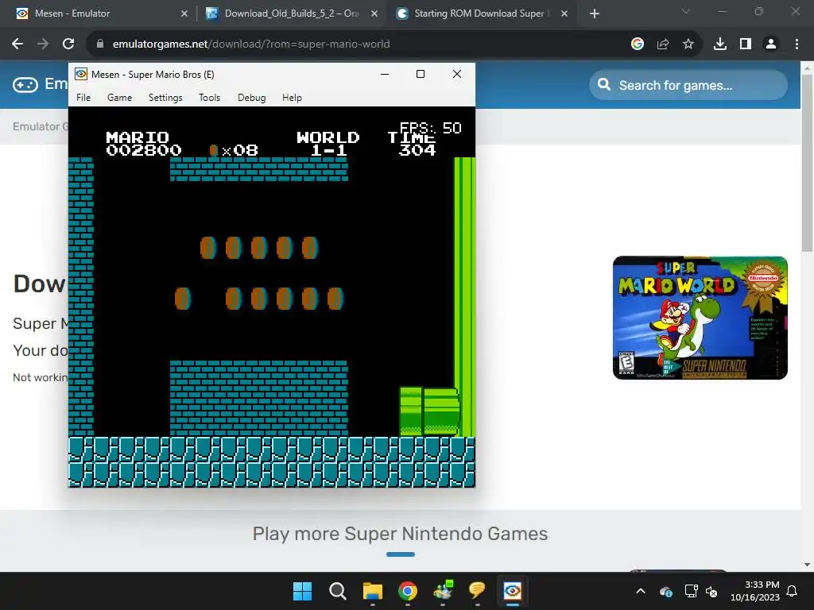Viewport: 814px width, 610px height.
Task: Open the notifications bell
Action: (x=793, y=591)
